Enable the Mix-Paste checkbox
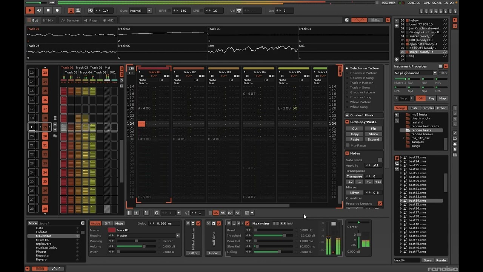483x272 pixels. (348, 145)
